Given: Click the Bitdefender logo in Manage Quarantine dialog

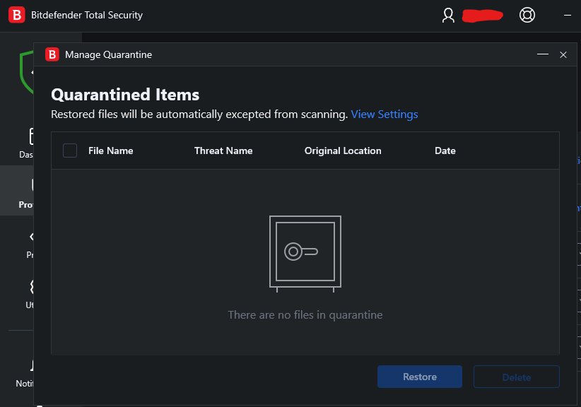Looking at the screenshot, I should point(52,54).
